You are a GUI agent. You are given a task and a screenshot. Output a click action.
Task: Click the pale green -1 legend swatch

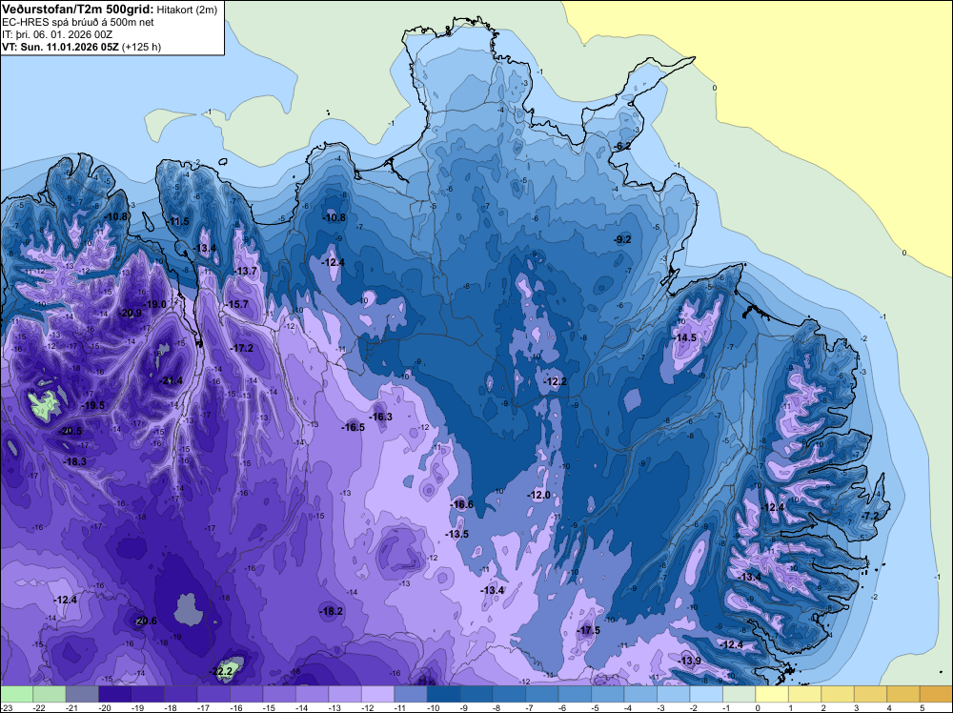[739, 694]
